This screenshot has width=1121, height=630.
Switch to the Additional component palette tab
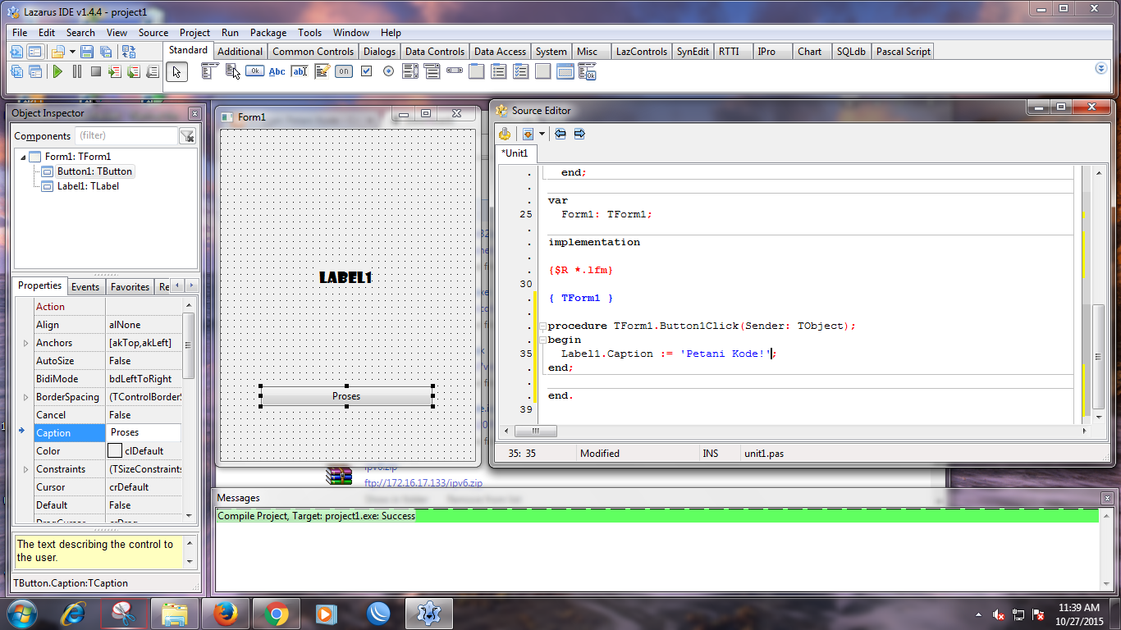240,50
